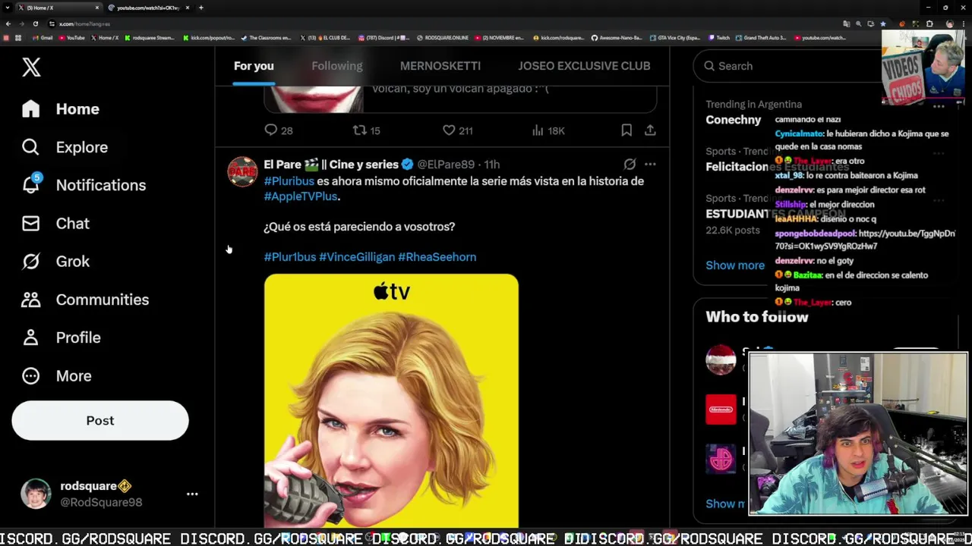Open the bookmarks apps grid icon

pos(18,38)
